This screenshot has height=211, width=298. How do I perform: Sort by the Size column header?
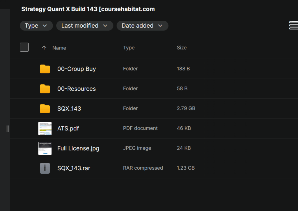(x=182, y=48)
